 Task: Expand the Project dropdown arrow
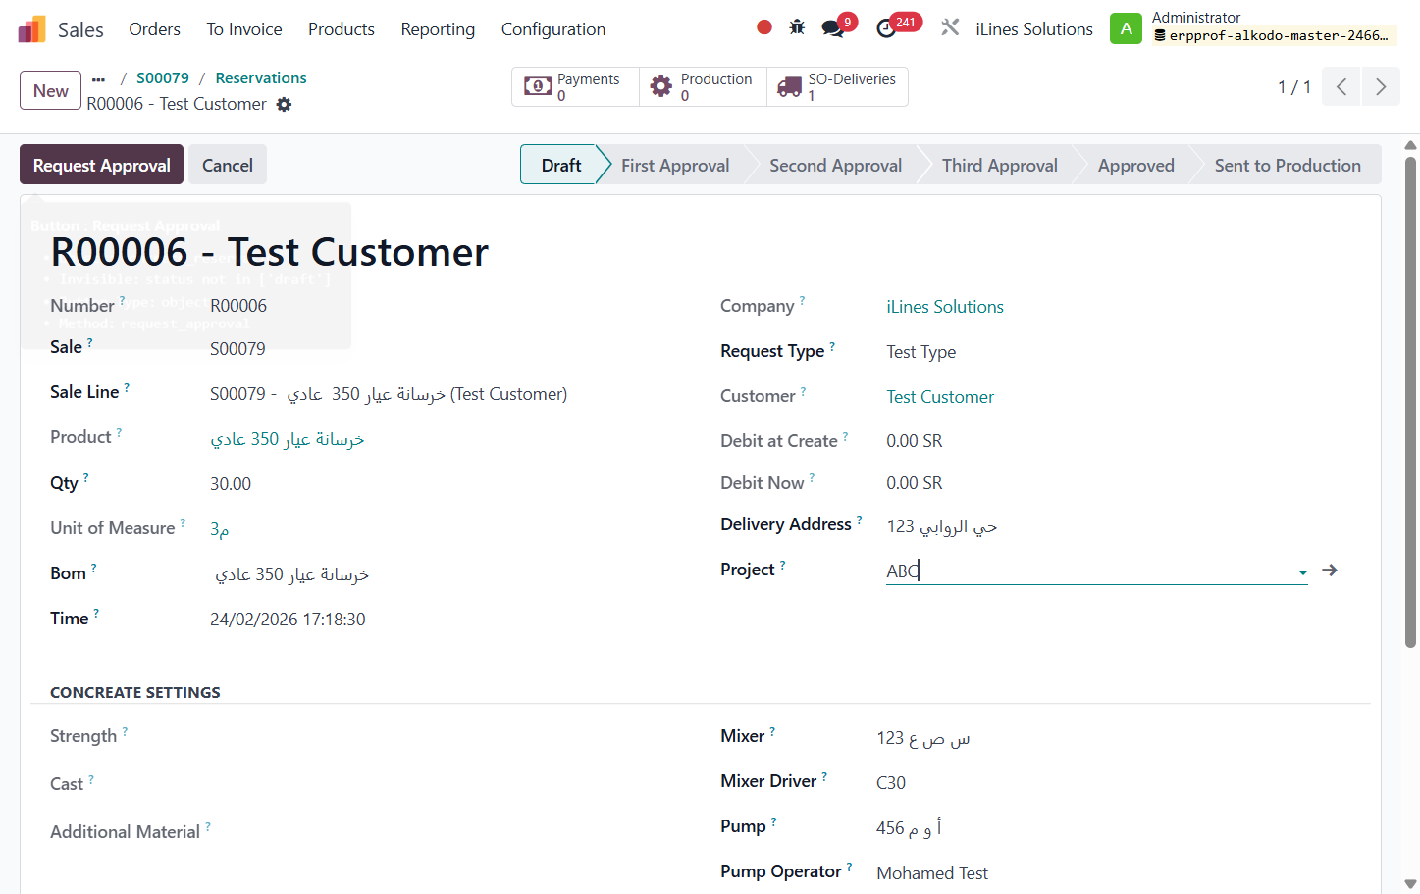(x=1302, y=572)
